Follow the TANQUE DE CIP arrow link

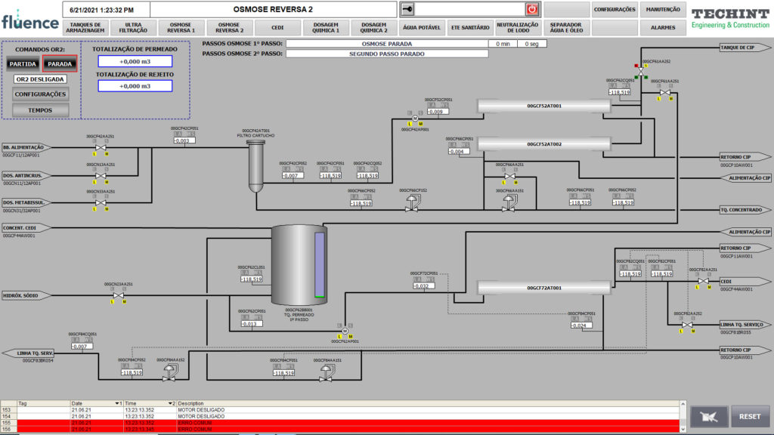point(745,48)
